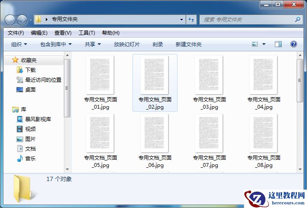Click the 暴风影视库 icon

point(20,119)
